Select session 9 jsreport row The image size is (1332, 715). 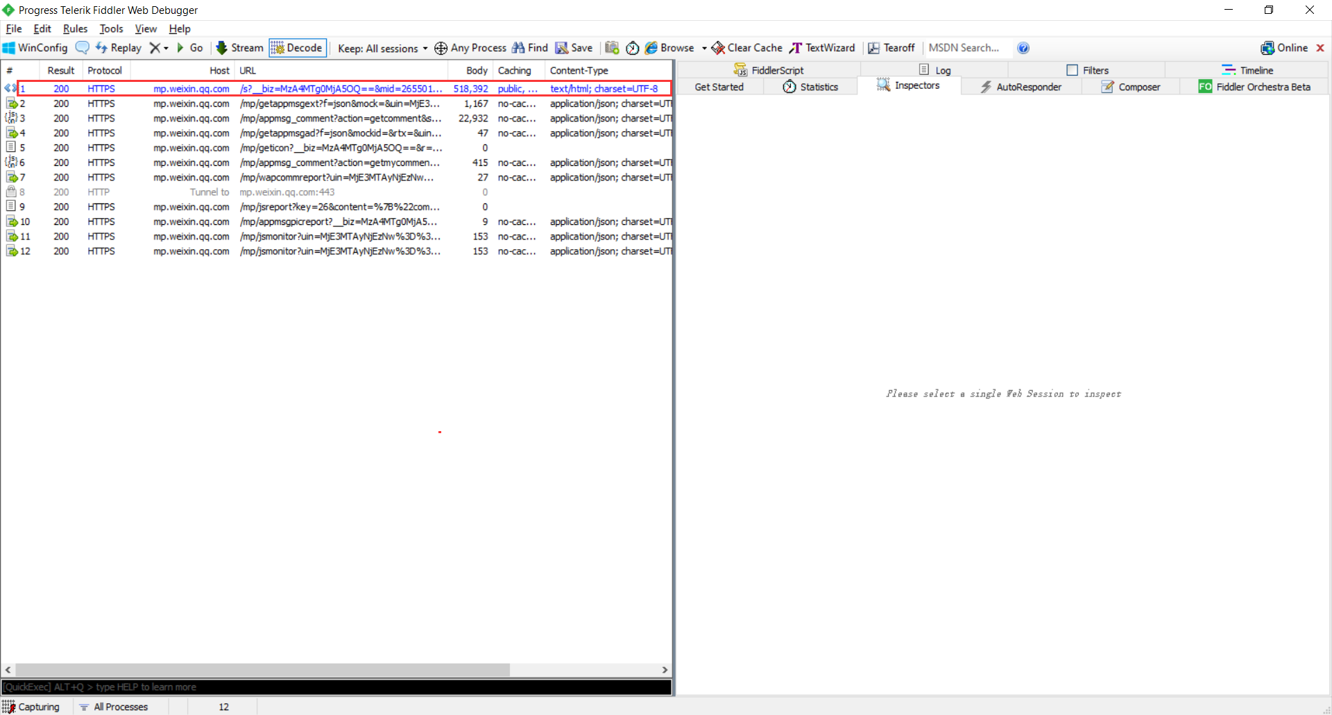336,207
